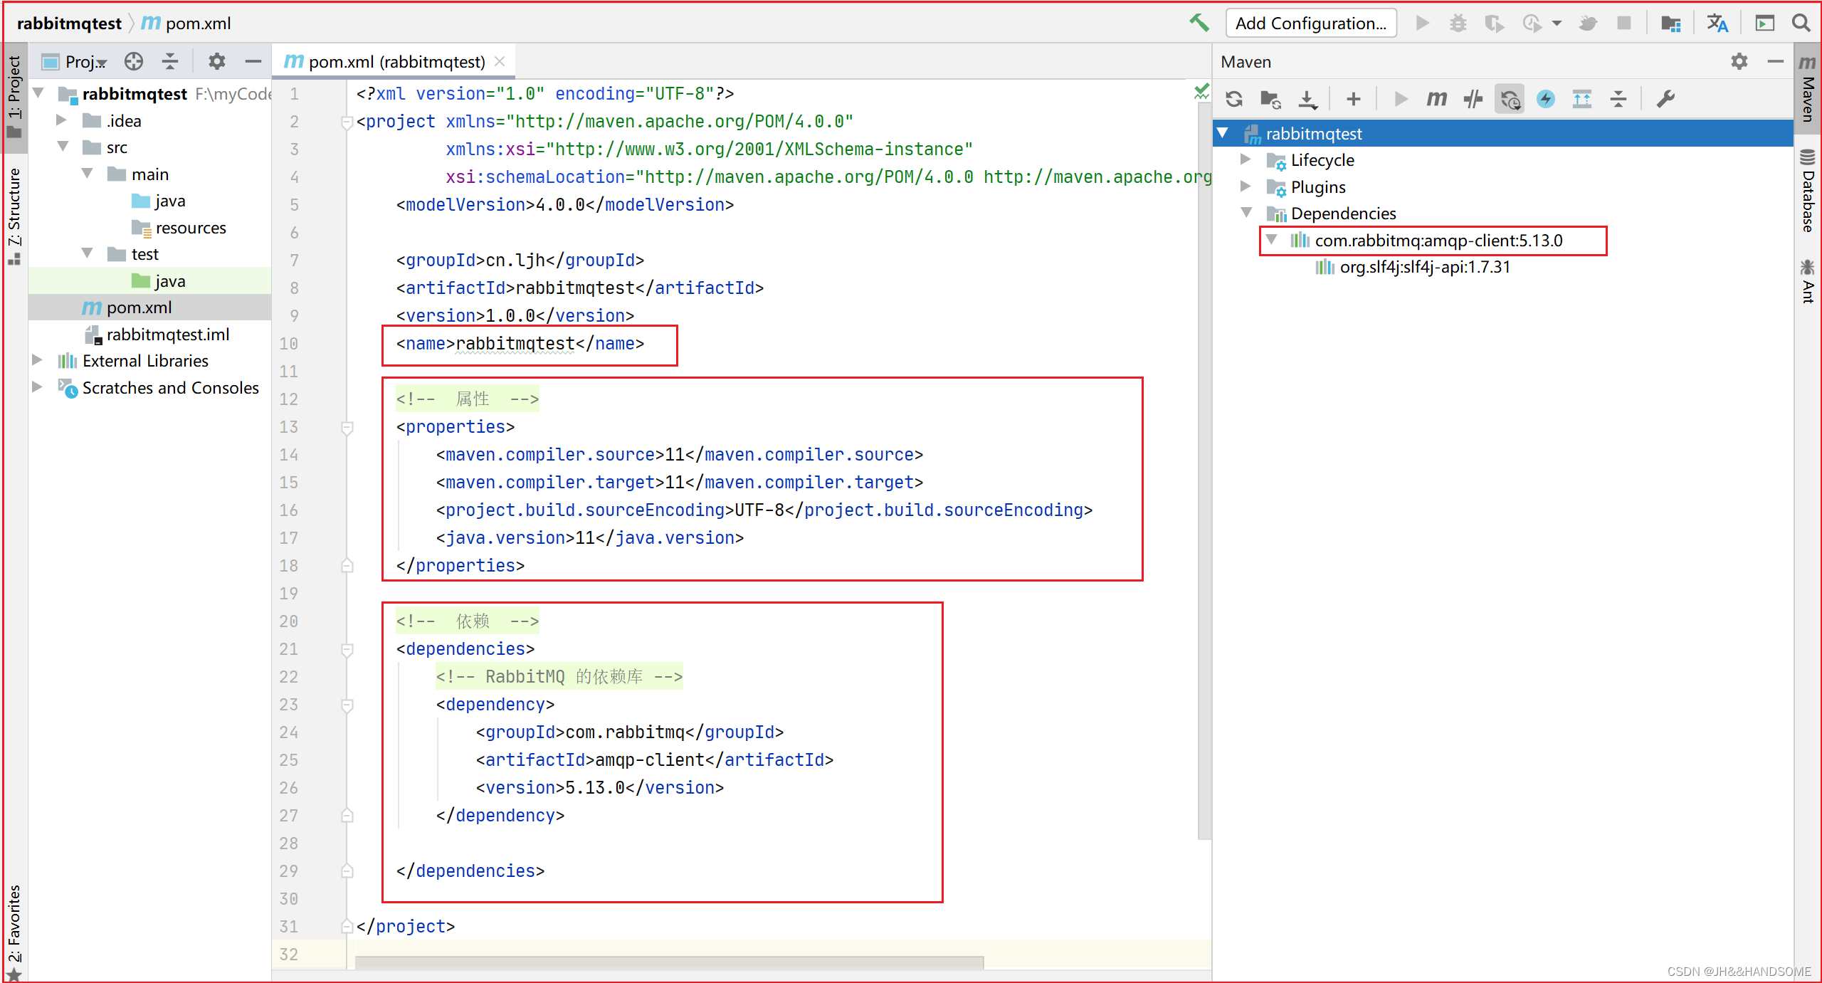Screen dimensions: 1822x983
Task: Click fold toggle at properties line 13
Action: point(347,427)
